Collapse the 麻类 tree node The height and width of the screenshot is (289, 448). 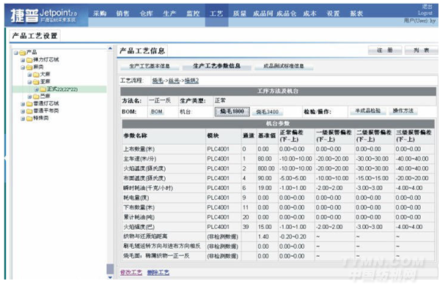click(x=23, y=67)
